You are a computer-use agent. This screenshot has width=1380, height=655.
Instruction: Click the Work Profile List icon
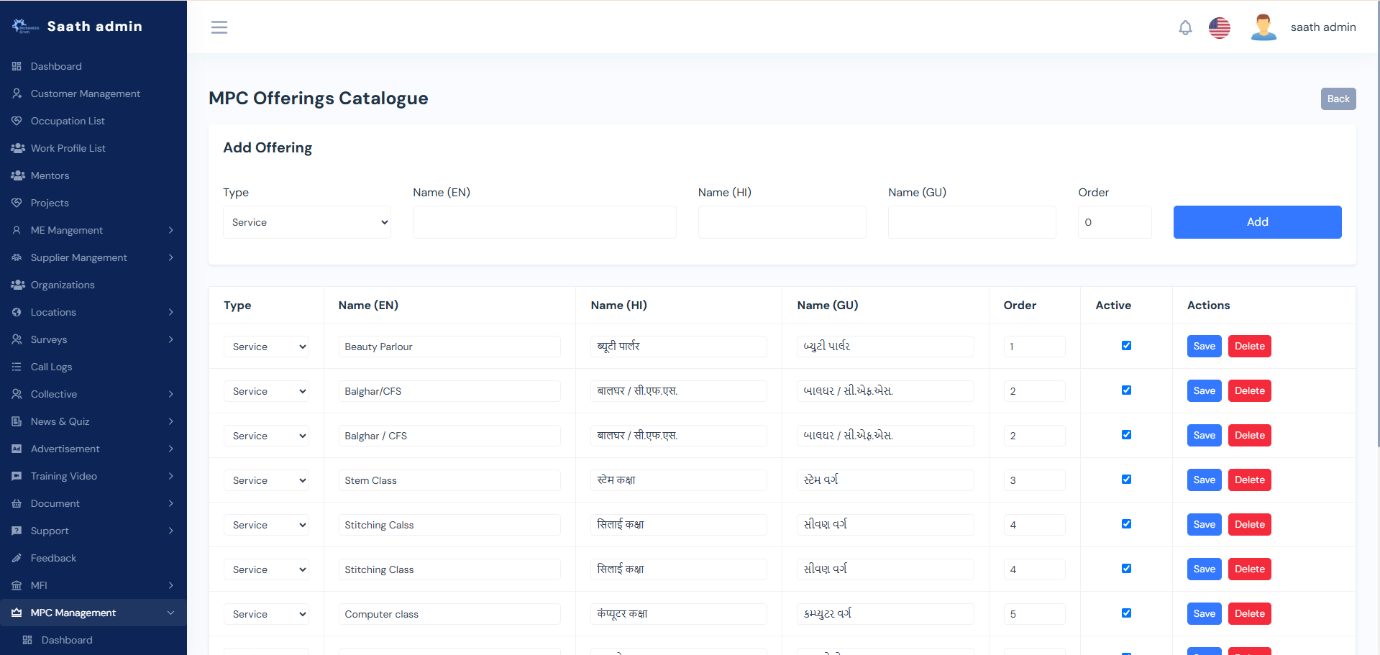coord(17,148)
